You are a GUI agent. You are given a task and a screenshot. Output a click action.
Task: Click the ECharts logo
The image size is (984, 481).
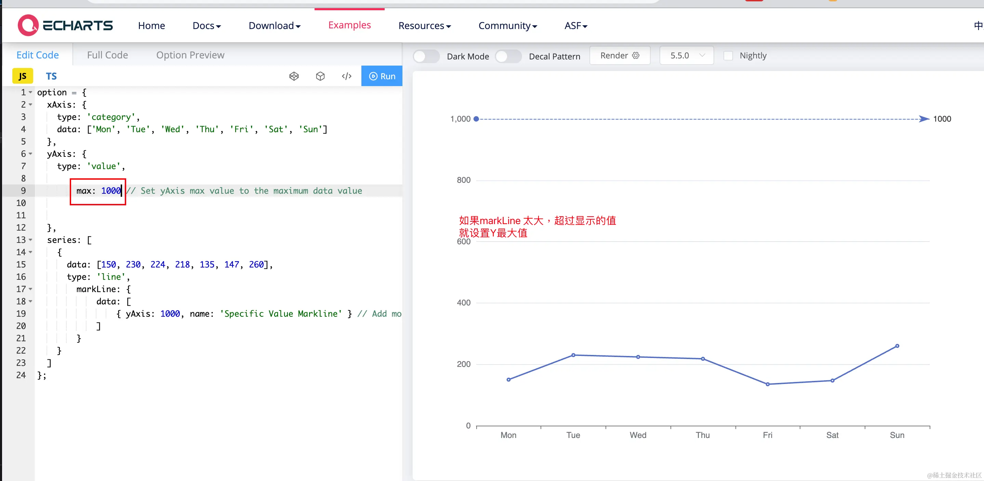(x=65, y=25)
